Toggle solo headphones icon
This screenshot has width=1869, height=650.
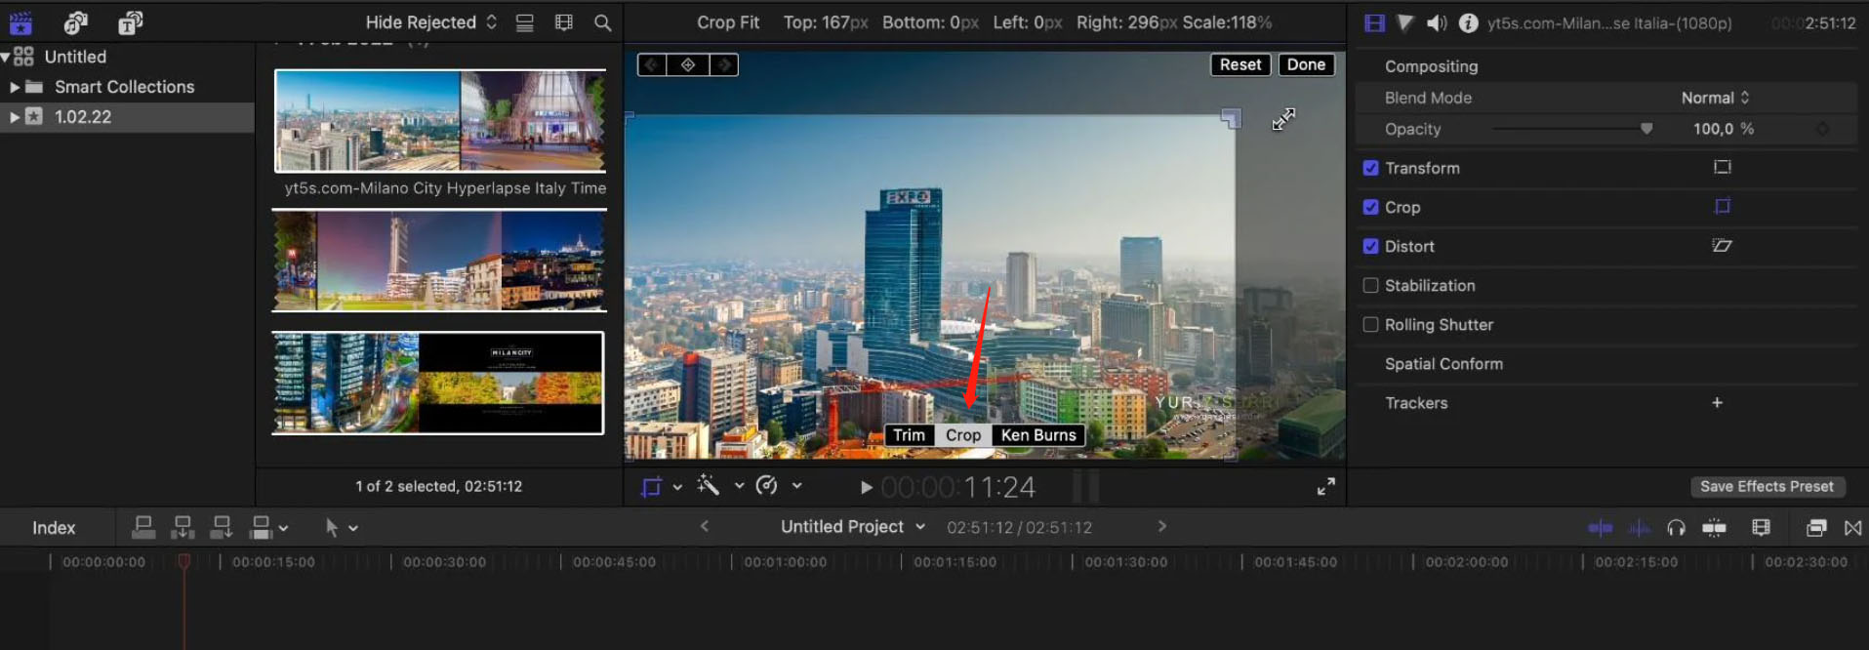pyautogui.click(x=1677, y=528)
